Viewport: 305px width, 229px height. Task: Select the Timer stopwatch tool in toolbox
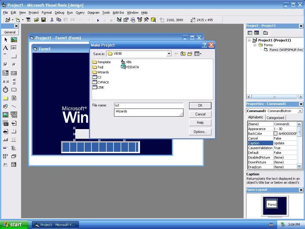[6, 89]
